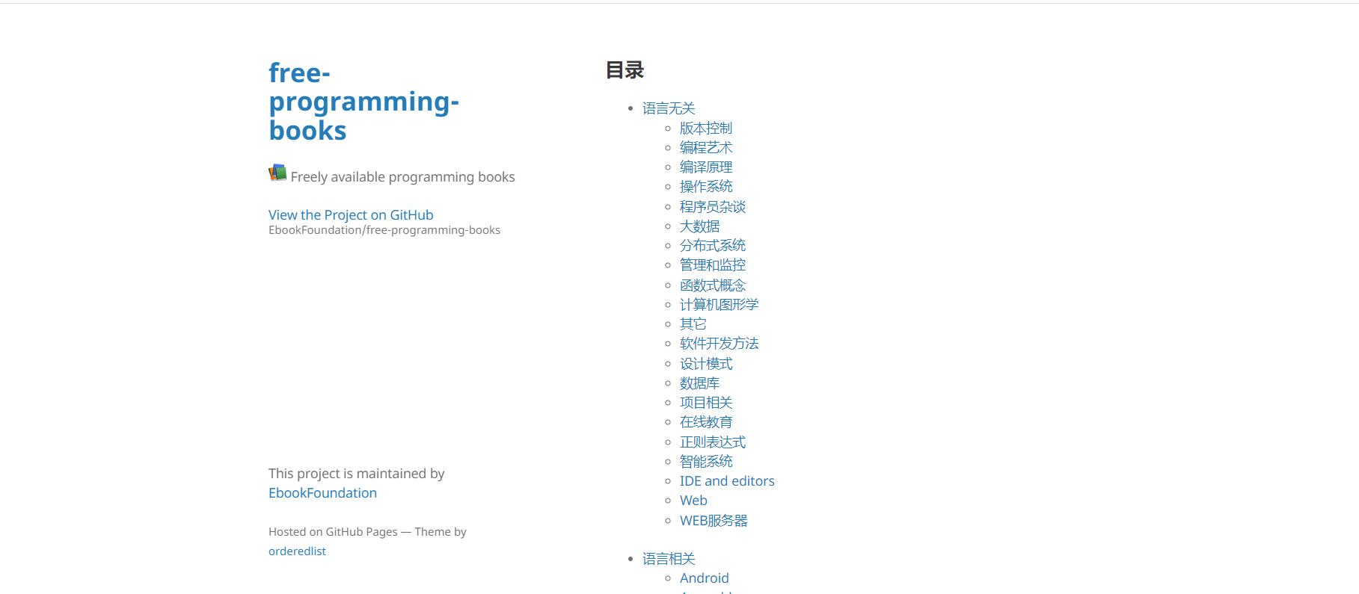Go to 数据库 section
The width and height of the screenshot is (1359, 594).
(x=699, y=383)
